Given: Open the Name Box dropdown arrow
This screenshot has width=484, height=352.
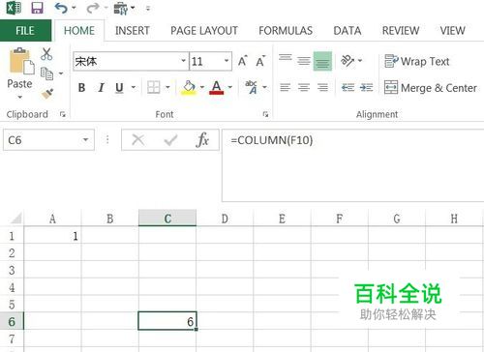Looking at the screenshot, I should (85, 140).
